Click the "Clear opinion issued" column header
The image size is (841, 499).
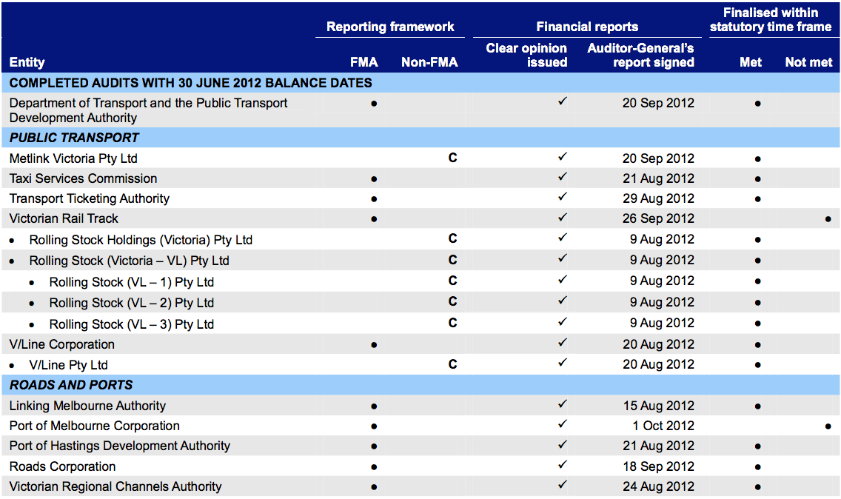pyautogui.click(x=526, y=56)
